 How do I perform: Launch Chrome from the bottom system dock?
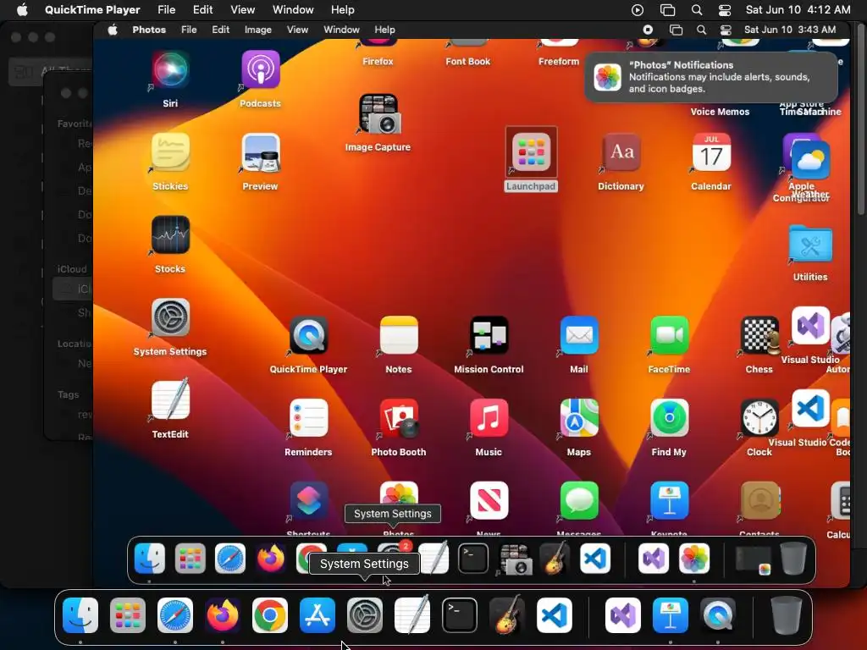point(270,615)
